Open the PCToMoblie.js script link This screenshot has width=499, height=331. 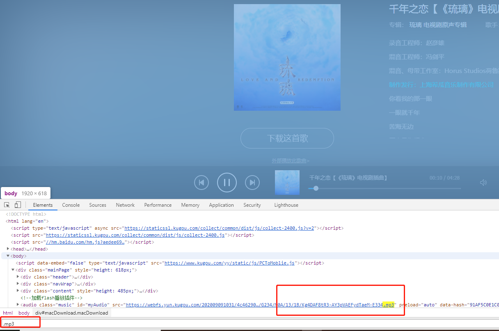point(229,263)
